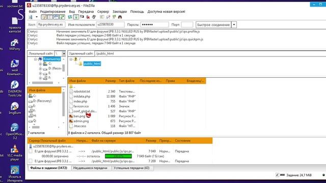Toggle directory comparison
326x183 pixels.
(108, 17)
